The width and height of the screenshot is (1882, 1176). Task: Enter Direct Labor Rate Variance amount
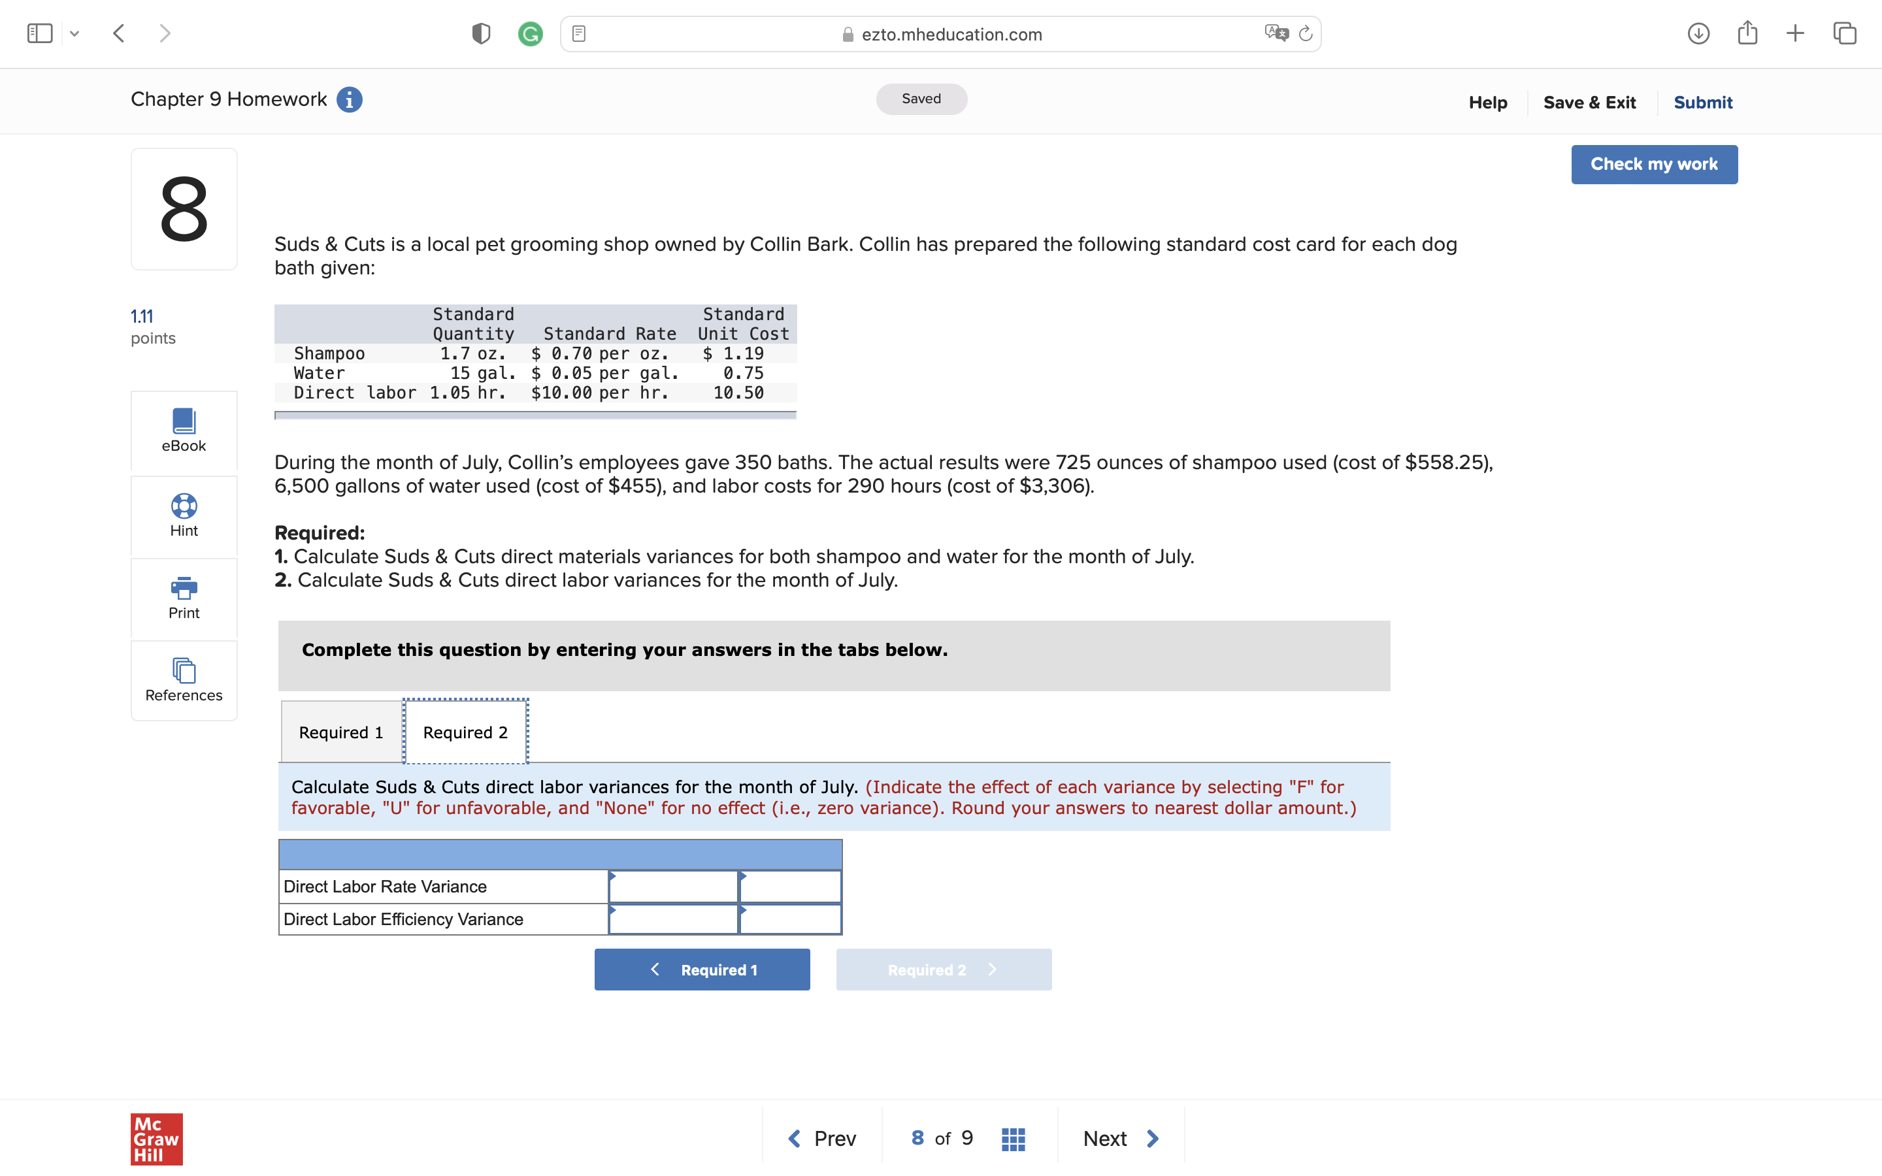[672, 887]
